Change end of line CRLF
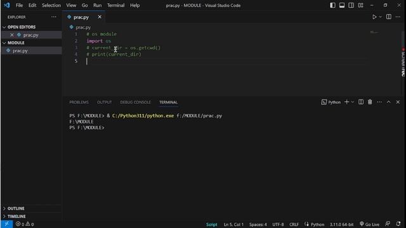The width and height of the screenshot is (406, 228). 294,224
